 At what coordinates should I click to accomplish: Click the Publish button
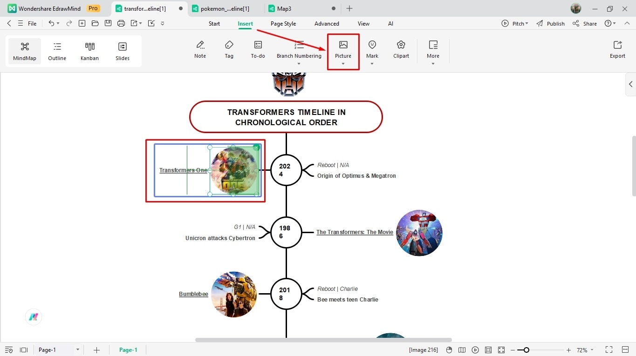coord(550,23)
